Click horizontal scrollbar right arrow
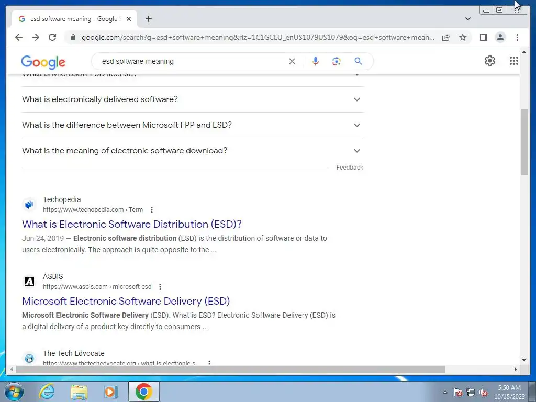 coord(516,369)
